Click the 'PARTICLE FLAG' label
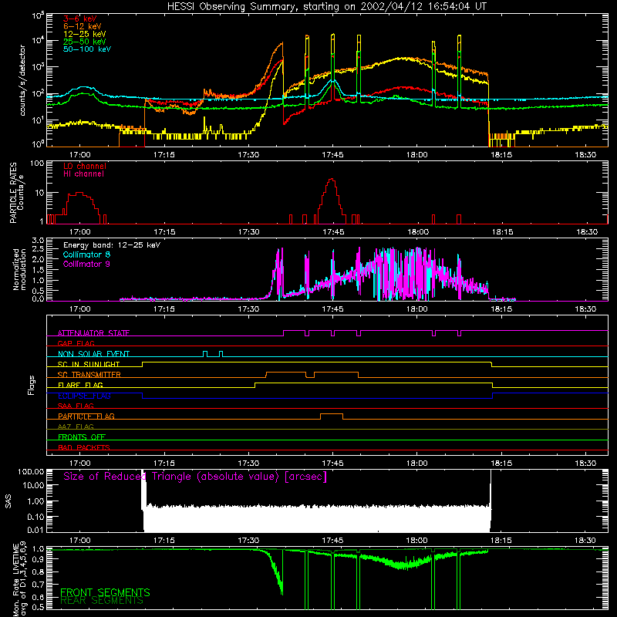The height and width of the screenshot is (617, 617). coord(86,416)
